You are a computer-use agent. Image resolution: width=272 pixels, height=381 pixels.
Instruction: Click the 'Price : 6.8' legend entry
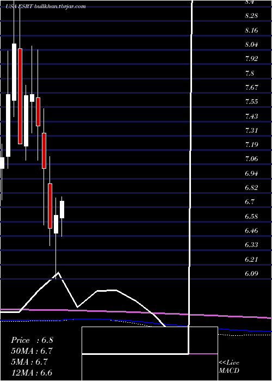pos(32,340)
